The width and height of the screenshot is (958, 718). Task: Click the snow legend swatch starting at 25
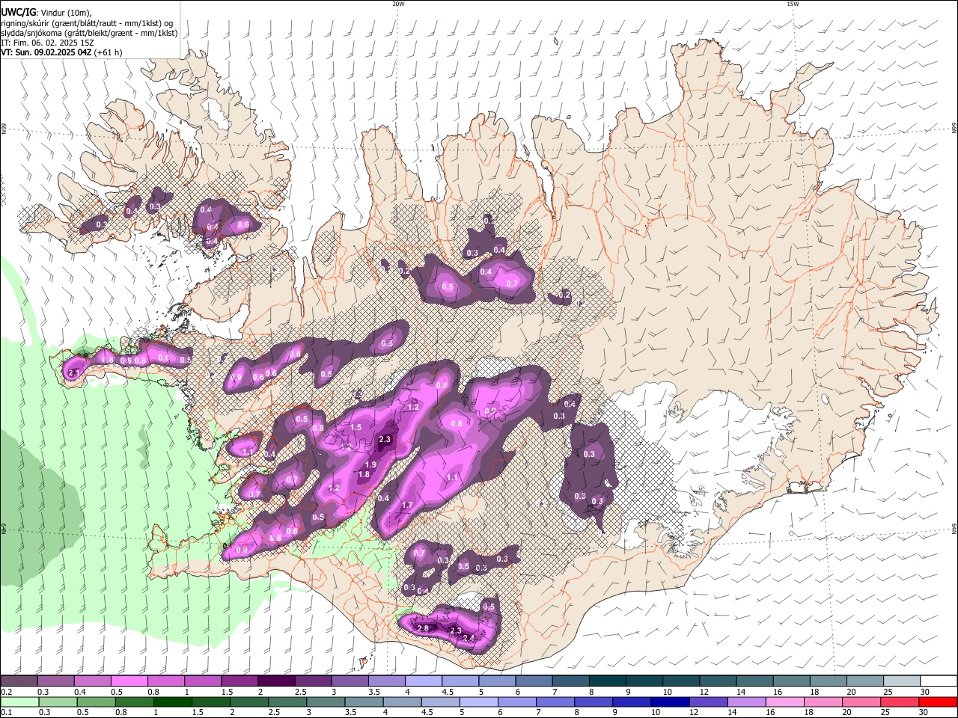[x=902, y=681]
